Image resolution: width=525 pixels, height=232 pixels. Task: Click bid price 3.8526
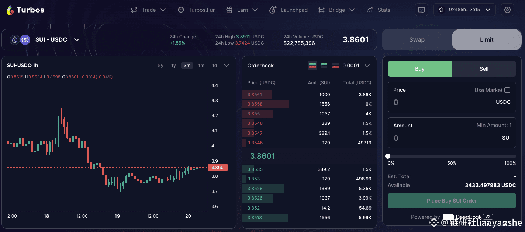pos(255,198)
